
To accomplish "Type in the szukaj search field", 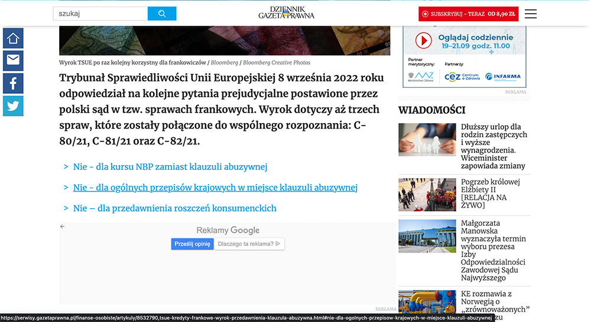I will [100, 14].
